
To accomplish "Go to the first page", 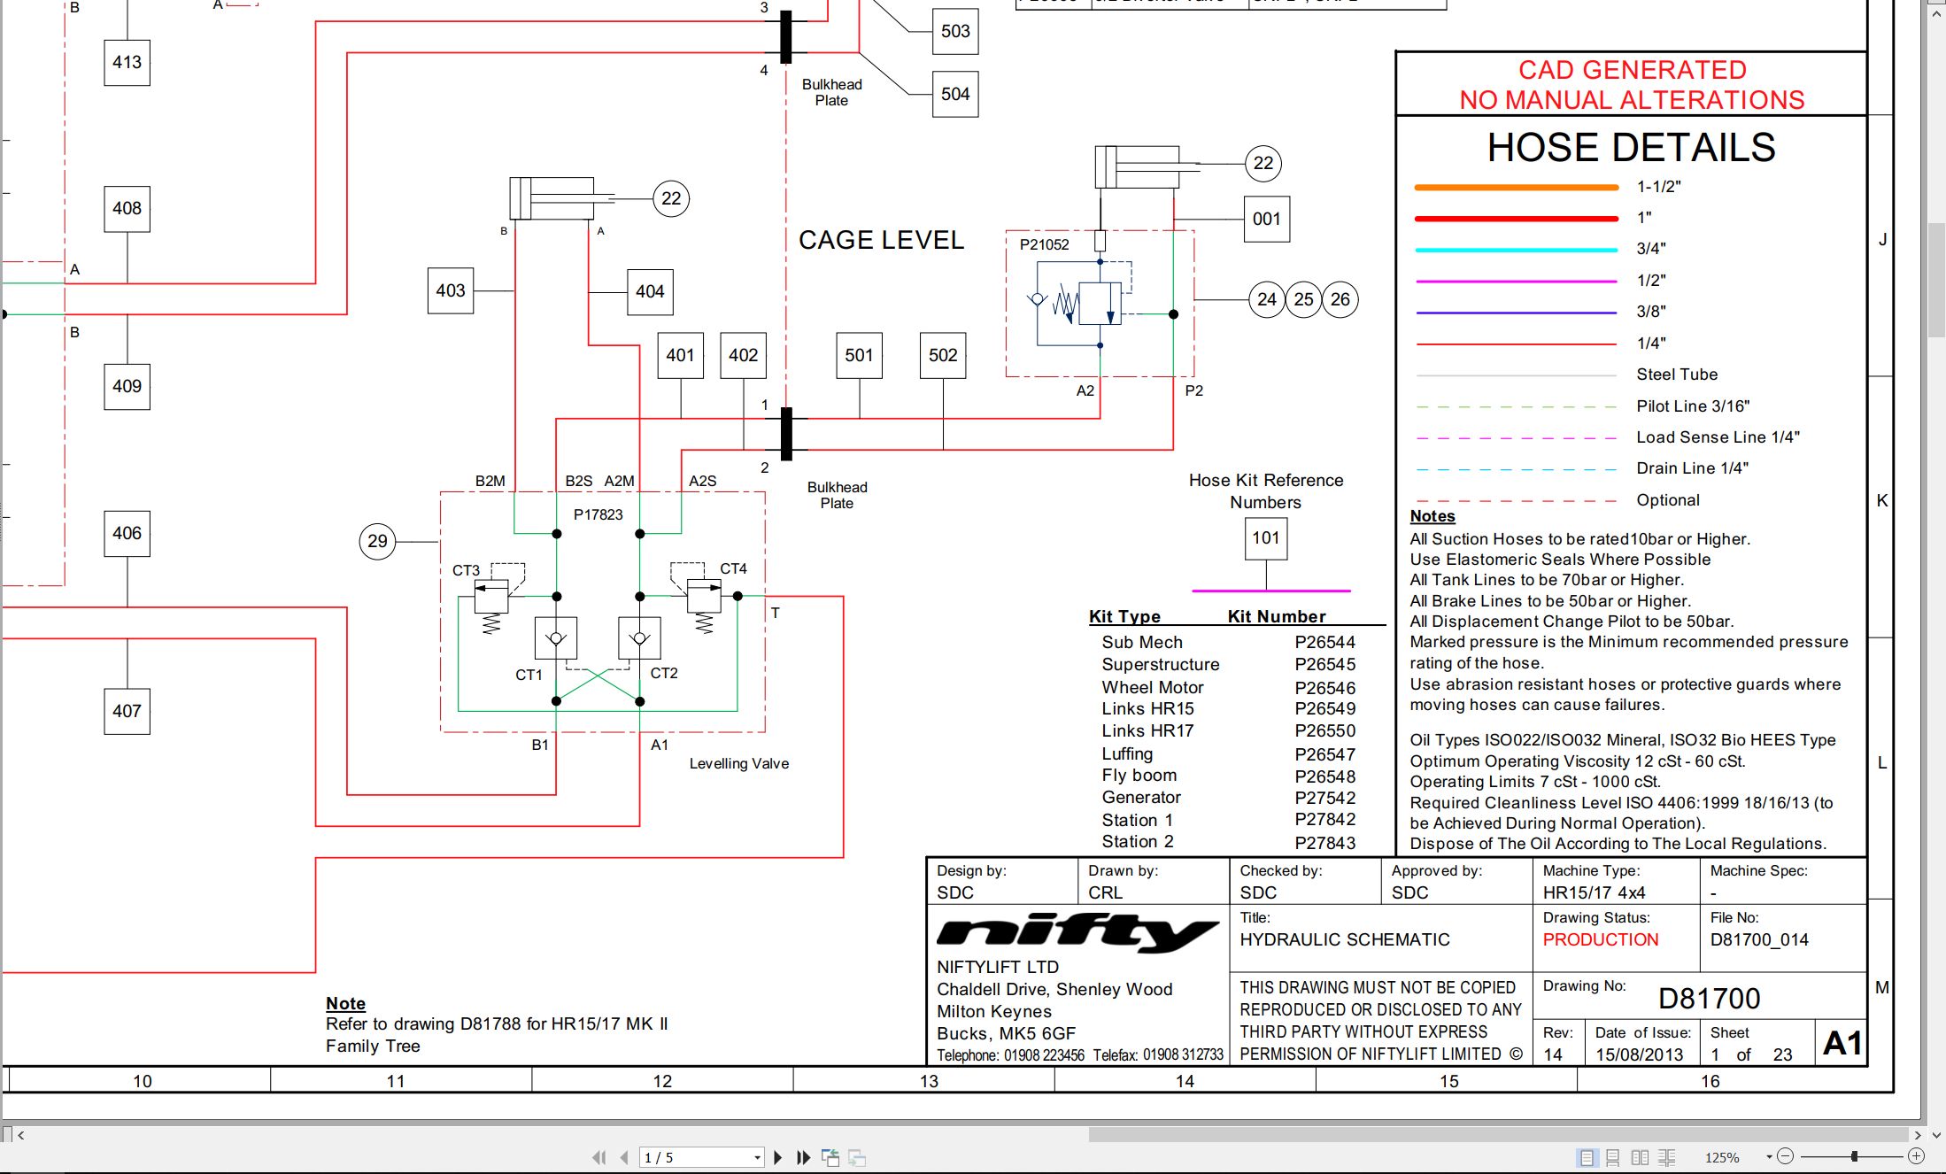I will pos(599,1157).
